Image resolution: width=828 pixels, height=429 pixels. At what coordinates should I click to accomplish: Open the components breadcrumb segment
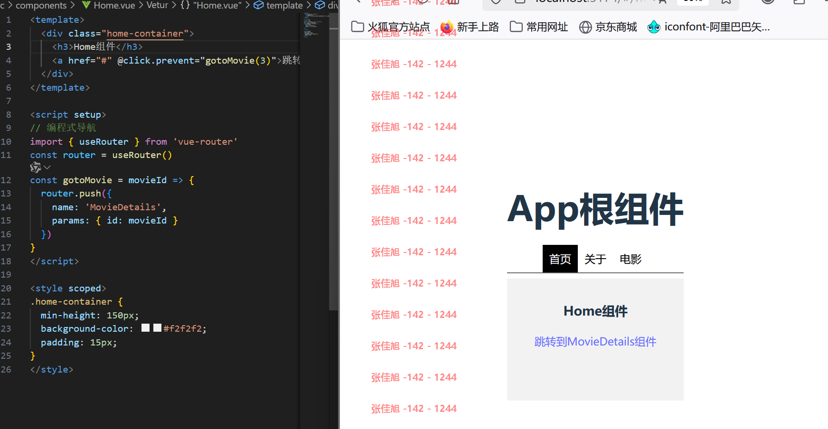coord(41,5)
